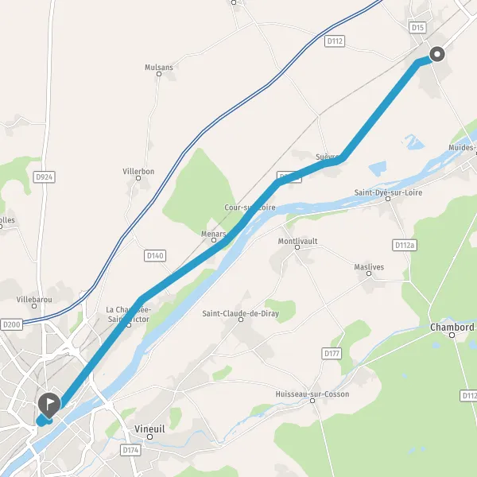Screen dimensions: 477x477
Task: Click the Villebarou village label
Action: [x=34, y=300]
